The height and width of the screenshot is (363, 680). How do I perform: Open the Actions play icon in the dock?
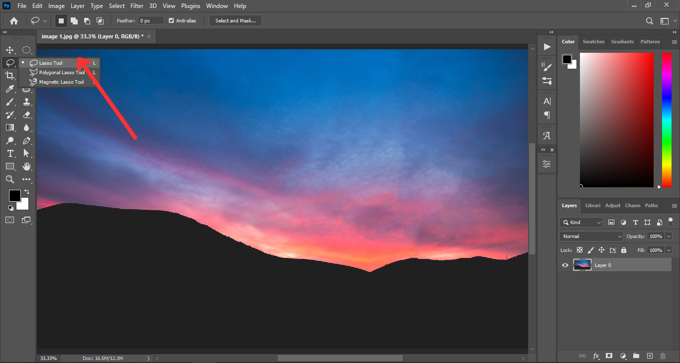547,47
